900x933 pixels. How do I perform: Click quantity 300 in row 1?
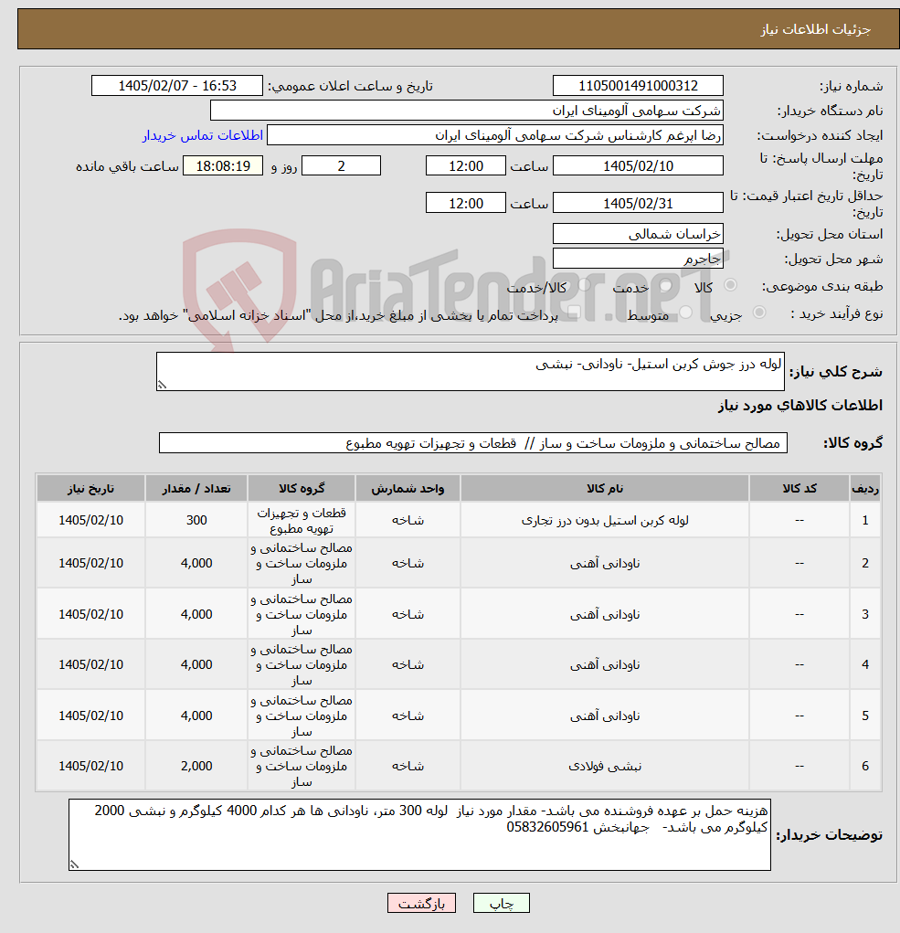pos(196,520)
